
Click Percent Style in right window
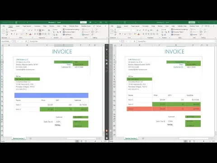(166, 32)
